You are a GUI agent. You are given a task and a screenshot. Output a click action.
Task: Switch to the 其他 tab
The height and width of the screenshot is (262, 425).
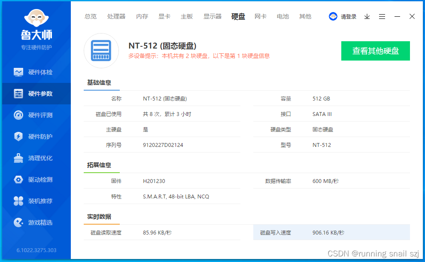pos(305,17)
